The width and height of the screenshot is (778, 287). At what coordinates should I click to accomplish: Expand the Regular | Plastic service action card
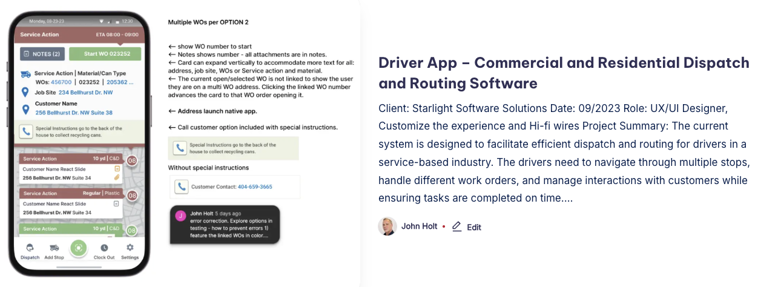[72, 193]
